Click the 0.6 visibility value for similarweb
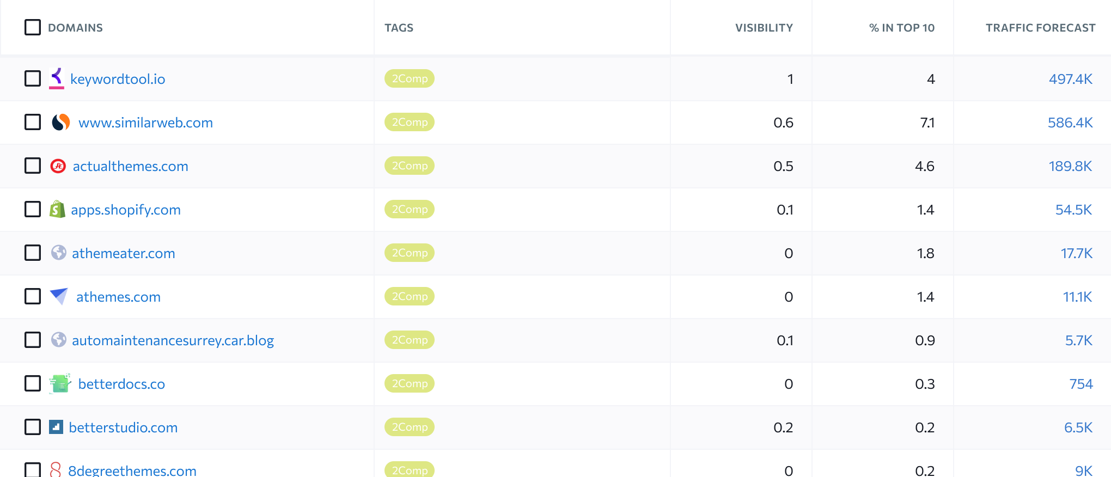The image size is (1111, 477). (783, 123)
